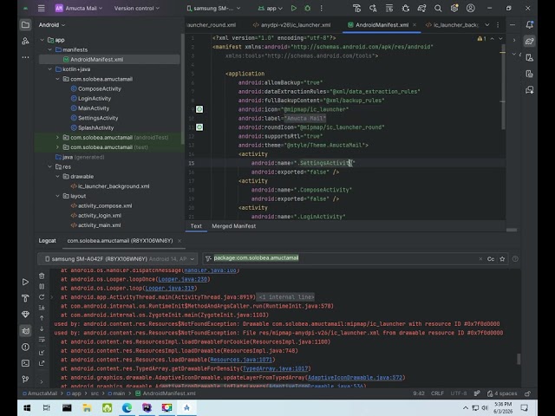Click Logcat scroll-down arrow icon

coord(42,329)
